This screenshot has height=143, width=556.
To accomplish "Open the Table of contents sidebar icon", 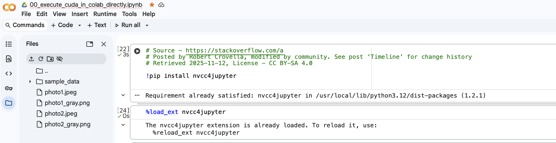I will point(9,44).
